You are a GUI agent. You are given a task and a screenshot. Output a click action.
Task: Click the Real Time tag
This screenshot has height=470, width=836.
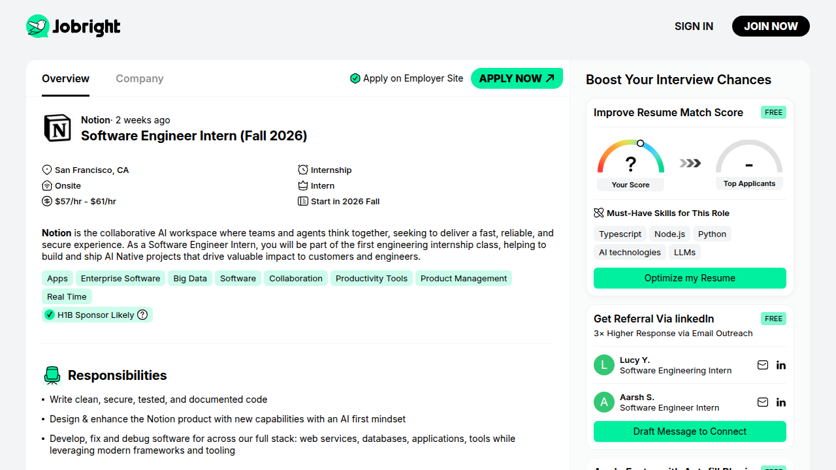pos(67,296)
